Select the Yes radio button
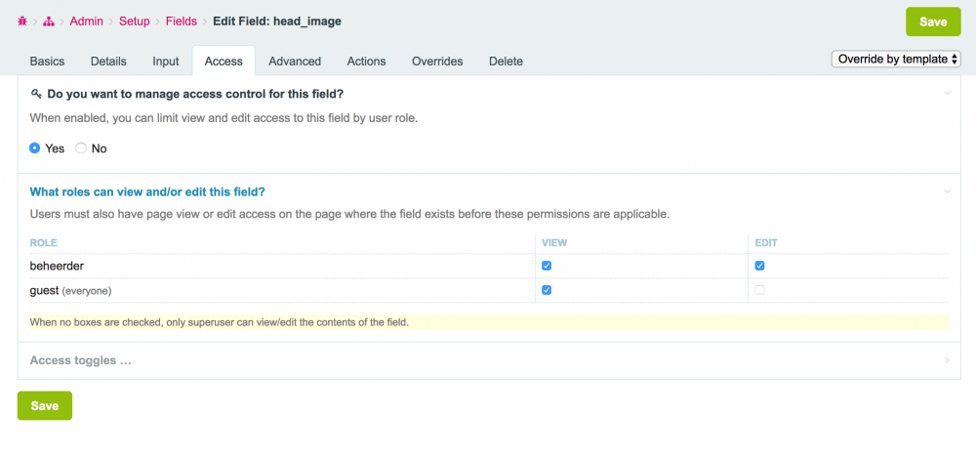 coord(35,148)
